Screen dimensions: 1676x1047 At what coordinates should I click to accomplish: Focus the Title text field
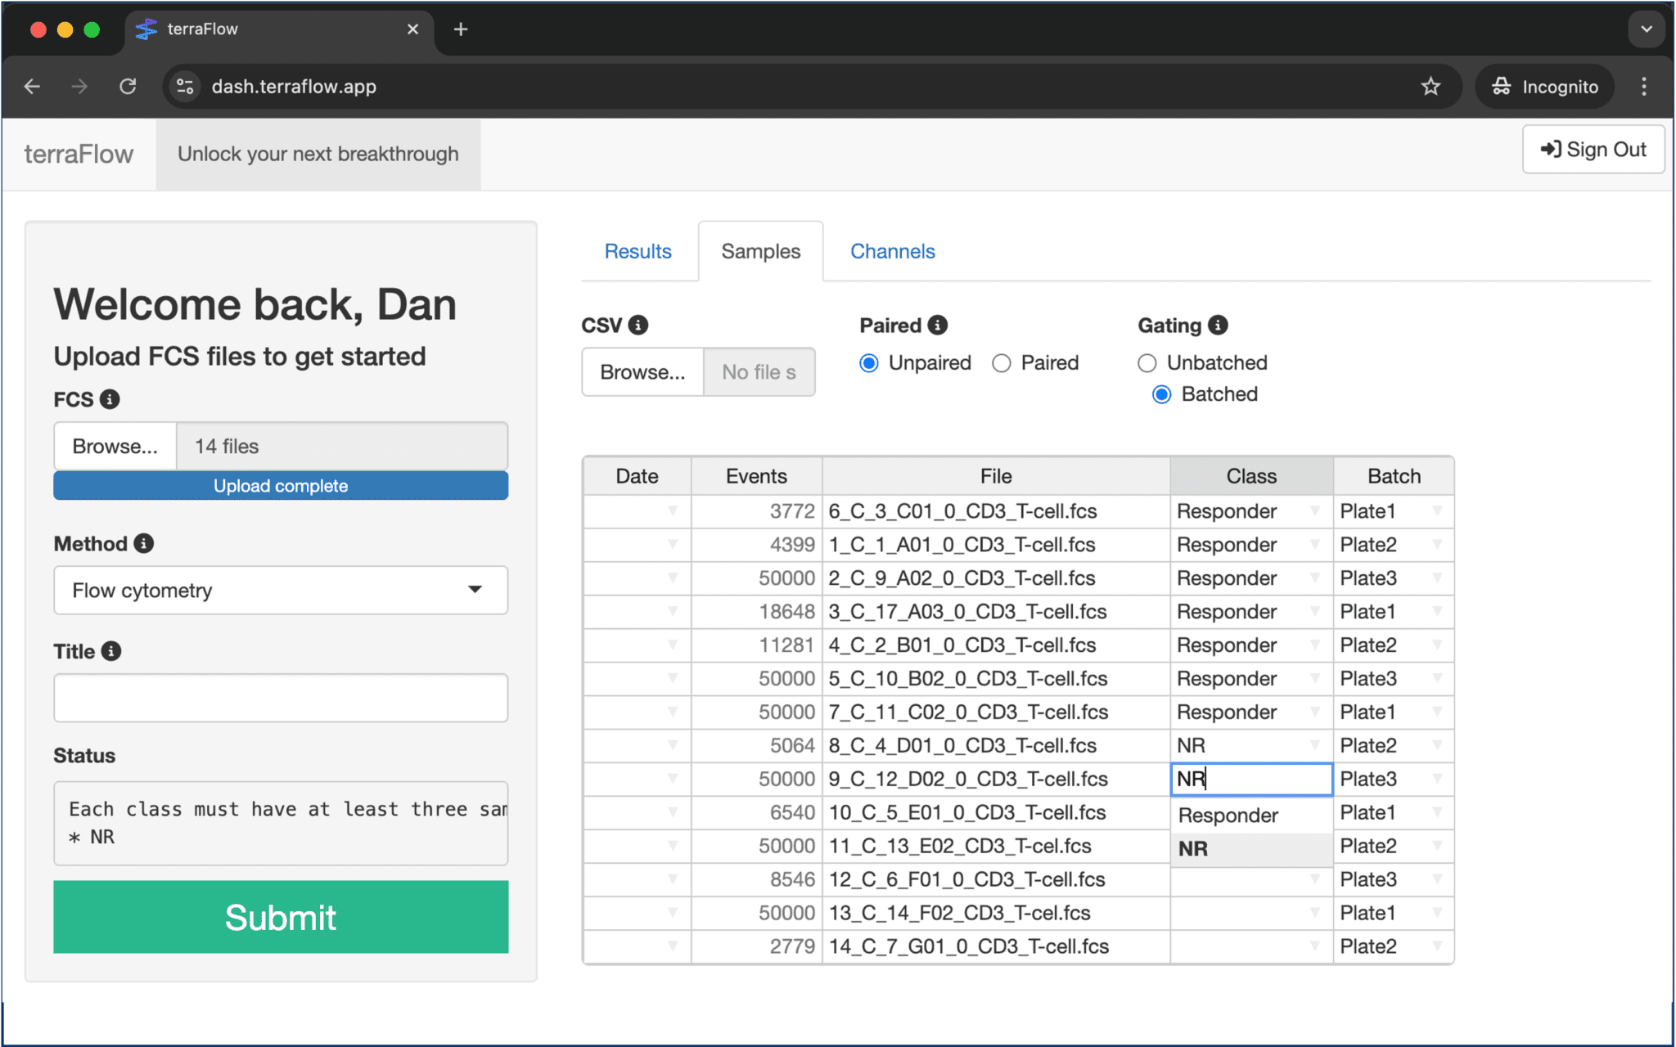[x=281, y=698]
